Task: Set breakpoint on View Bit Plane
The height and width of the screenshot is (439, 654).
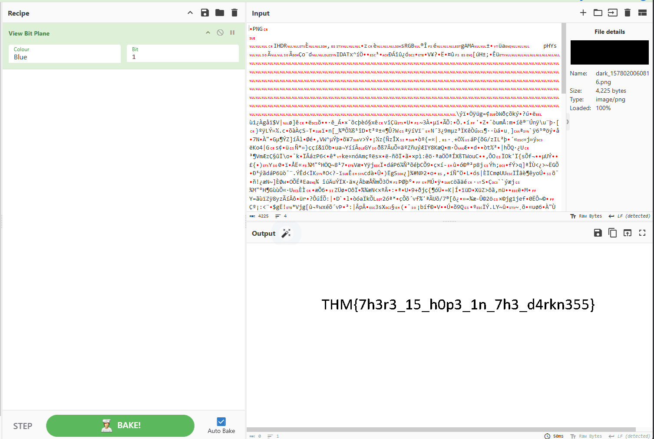Action: coord(232,33)
